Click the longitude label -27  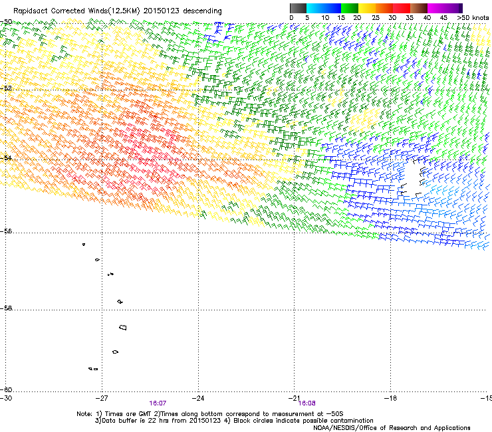pos(102,398)
